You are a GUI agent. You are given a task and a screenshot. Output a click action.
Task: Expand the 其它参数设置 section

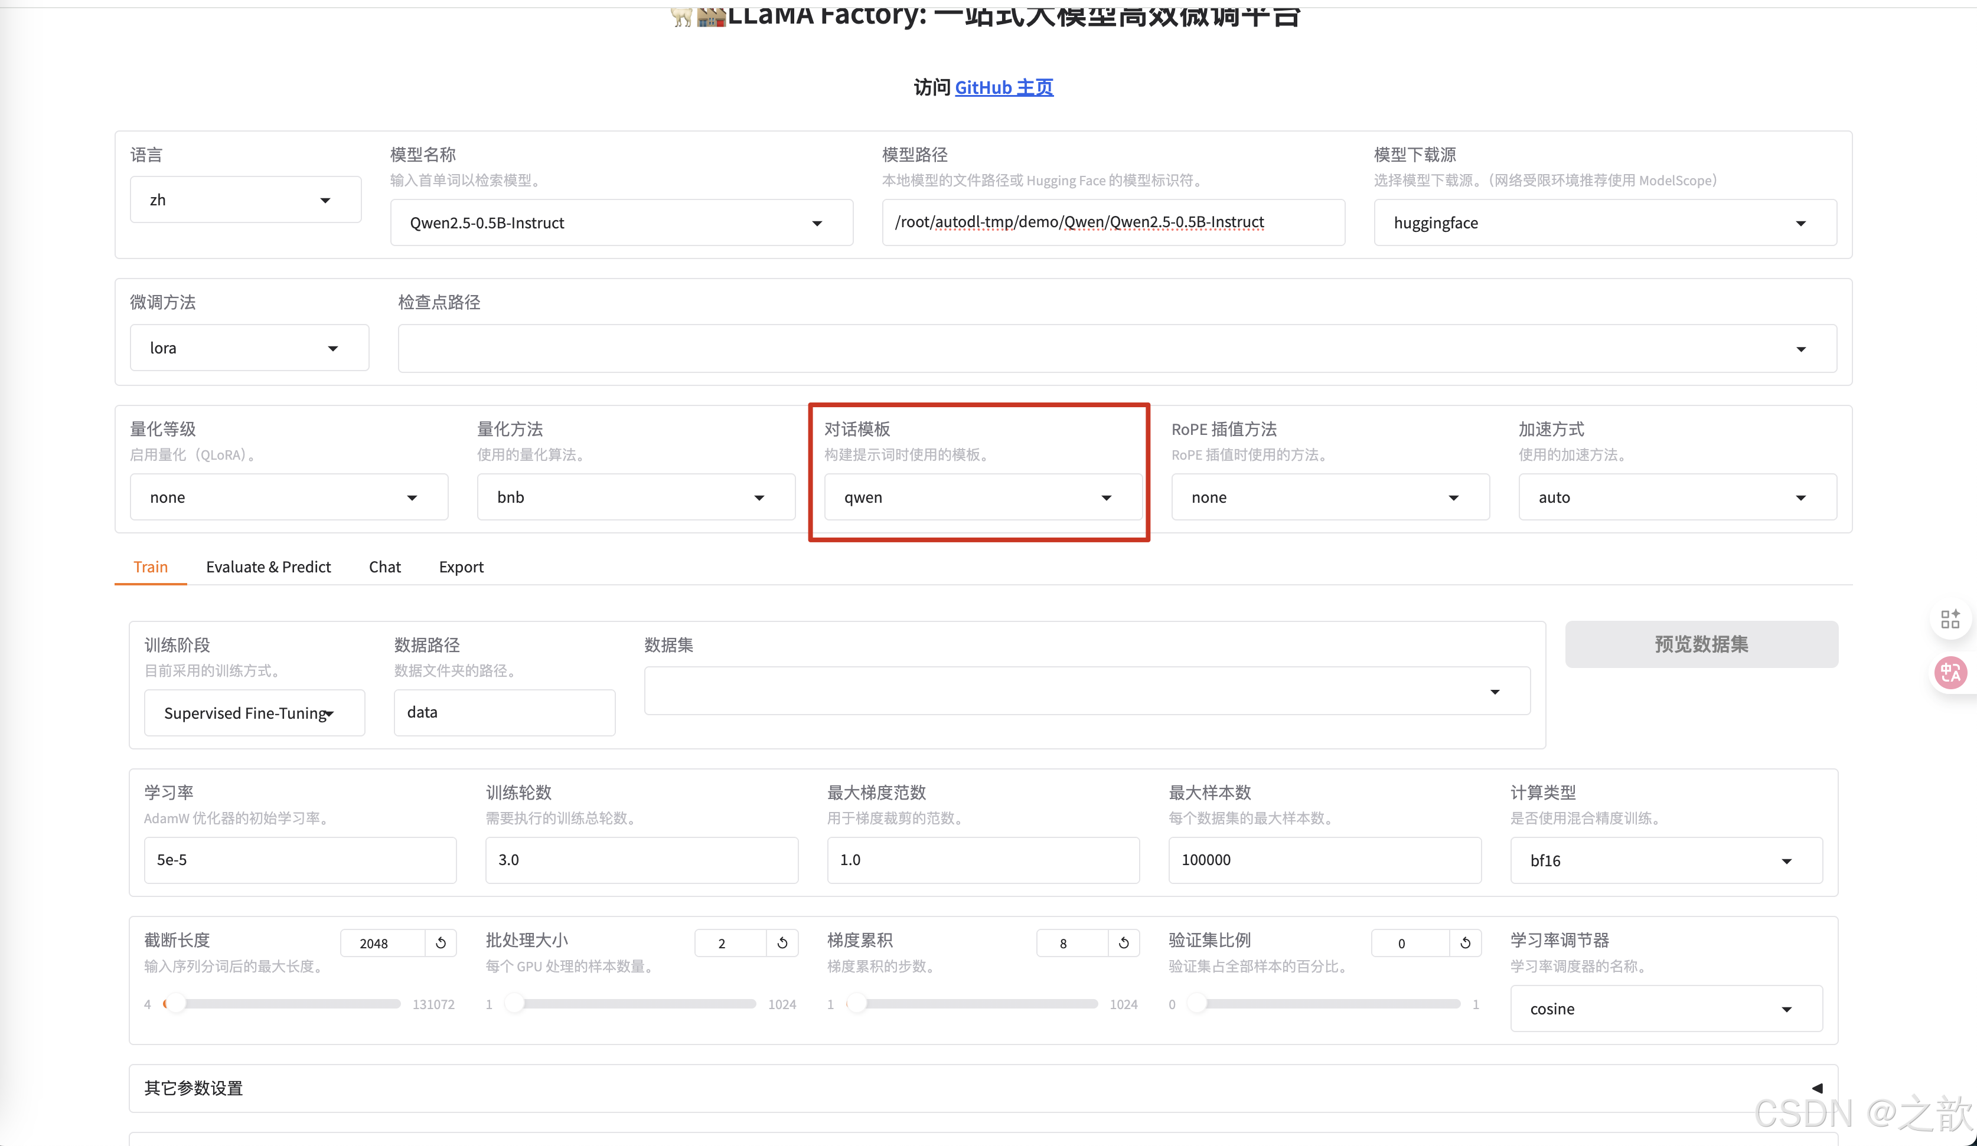pyautogui.click(x=983, y=1088)
